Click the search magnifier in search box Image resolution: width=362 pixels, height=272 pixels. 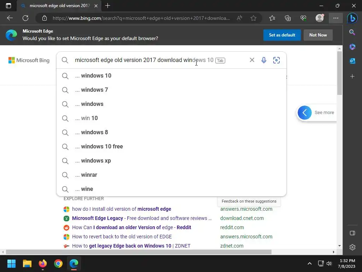pos(65,60)
